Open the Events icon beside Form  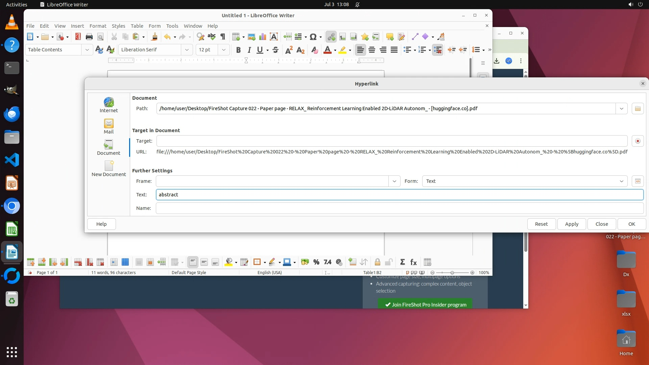(x=638, y=181)
